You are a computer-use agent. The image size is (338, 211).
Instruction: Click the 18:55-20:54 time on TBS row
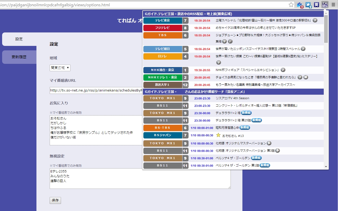202,35
